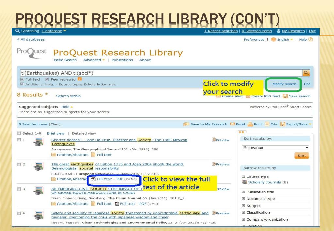Click the Exit link

point(312,31)
